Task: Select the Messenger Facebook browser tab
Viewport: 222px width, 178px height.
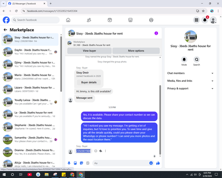Action: click(x=27, y=4)
